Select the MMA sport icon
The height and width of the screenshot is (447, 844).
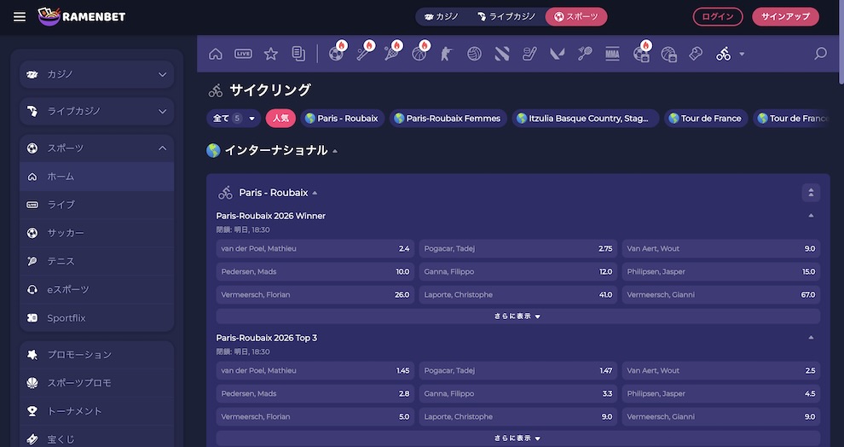tap(613, 54)
